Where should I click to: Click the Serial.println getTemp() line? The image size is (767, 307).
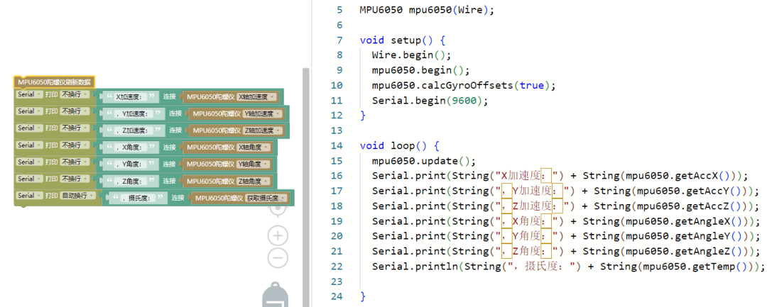tap(568, 267)
